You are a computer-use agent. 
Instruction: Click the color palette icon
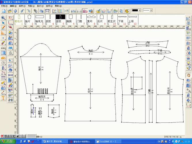(127, 11)
